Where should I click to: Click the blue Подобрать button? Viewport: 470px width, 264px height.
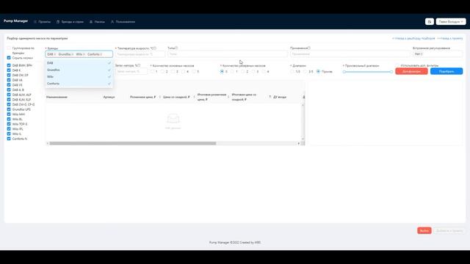(x=446, y=71)
